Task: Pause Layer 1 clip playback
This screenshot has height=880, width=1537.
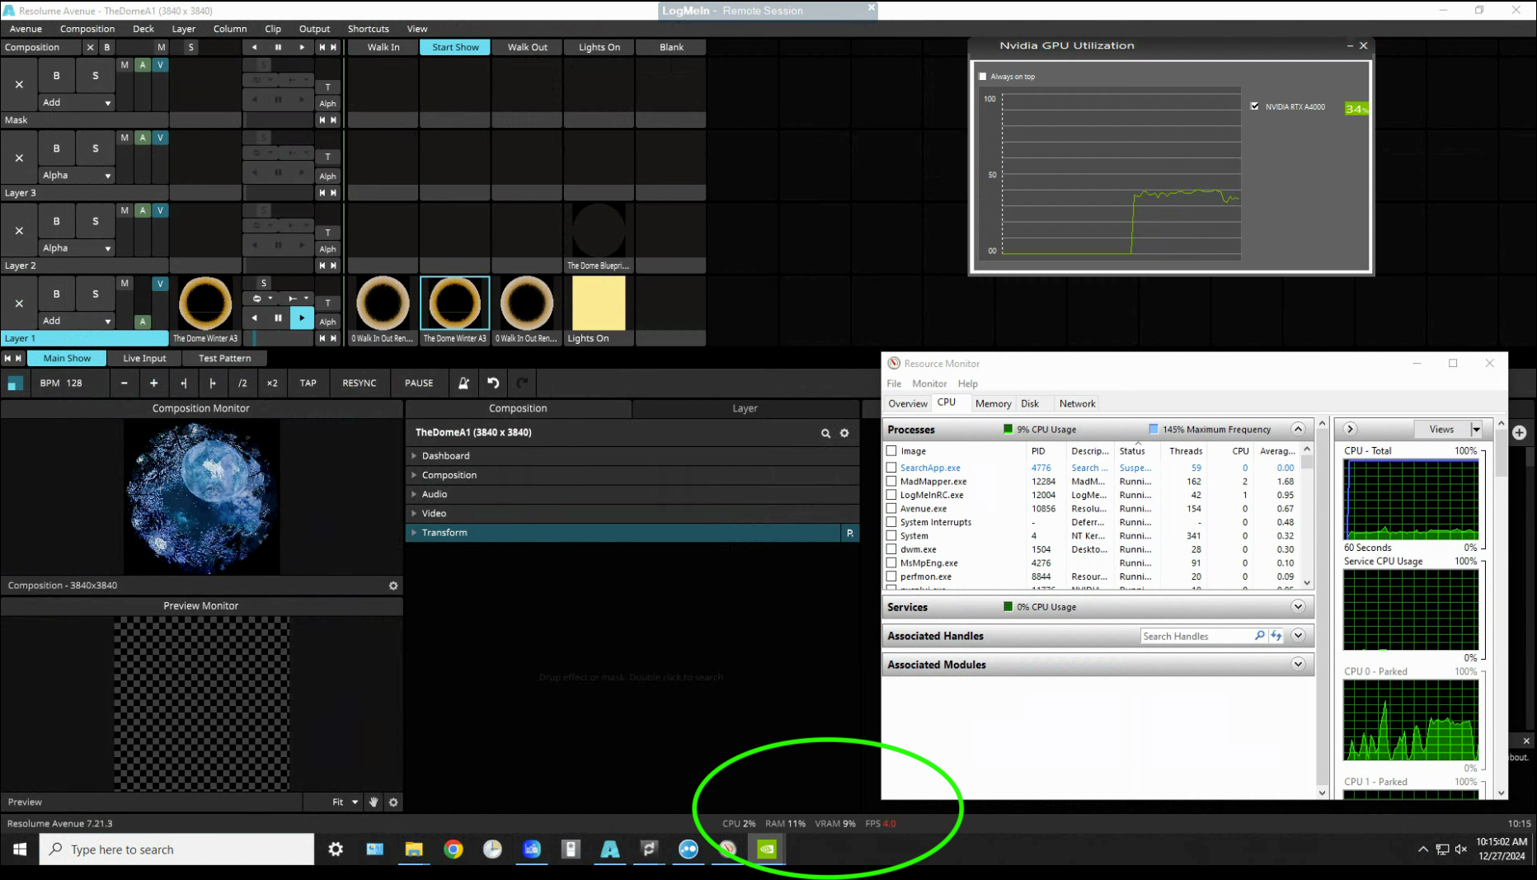Action: 278,318
